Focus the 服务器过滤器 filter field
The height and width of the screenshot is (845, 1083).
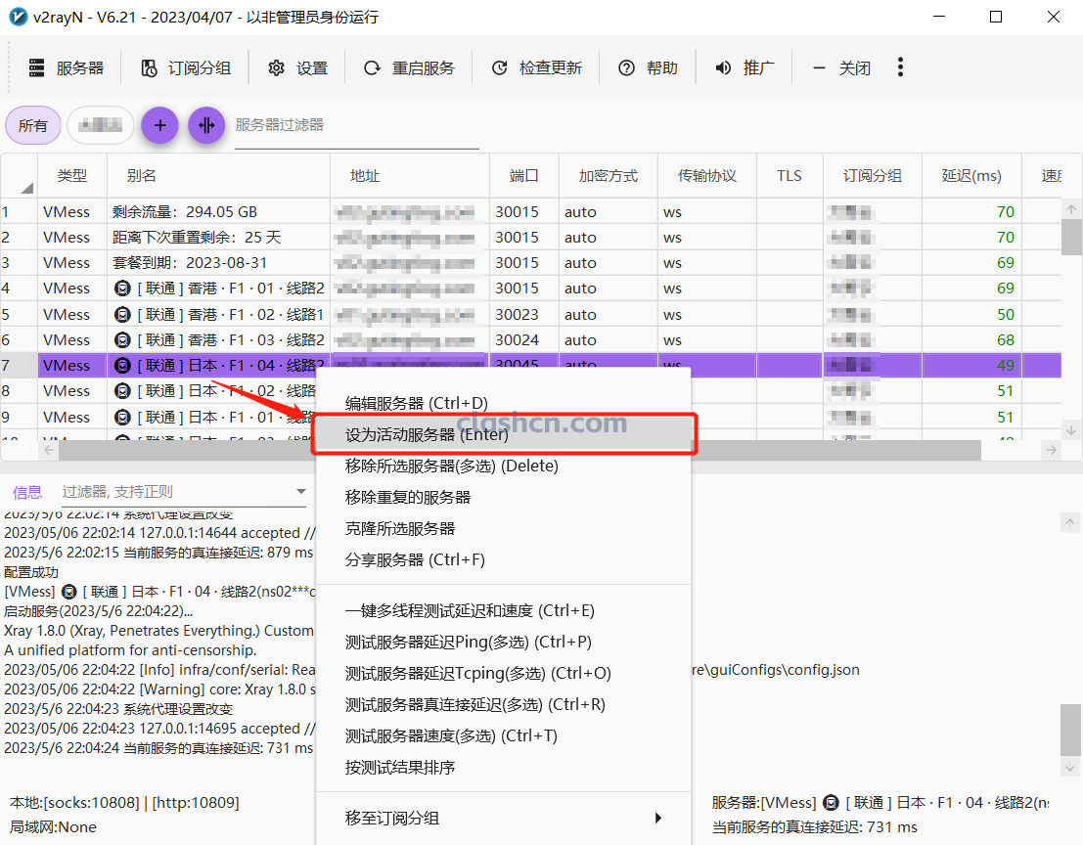pyautogui.click(x=356, y=125)
